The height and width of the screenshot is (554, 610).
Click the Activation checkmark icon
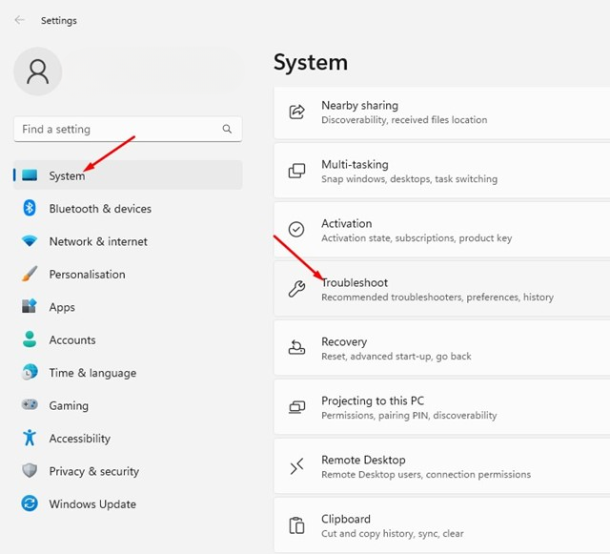(x=296, y=229)
